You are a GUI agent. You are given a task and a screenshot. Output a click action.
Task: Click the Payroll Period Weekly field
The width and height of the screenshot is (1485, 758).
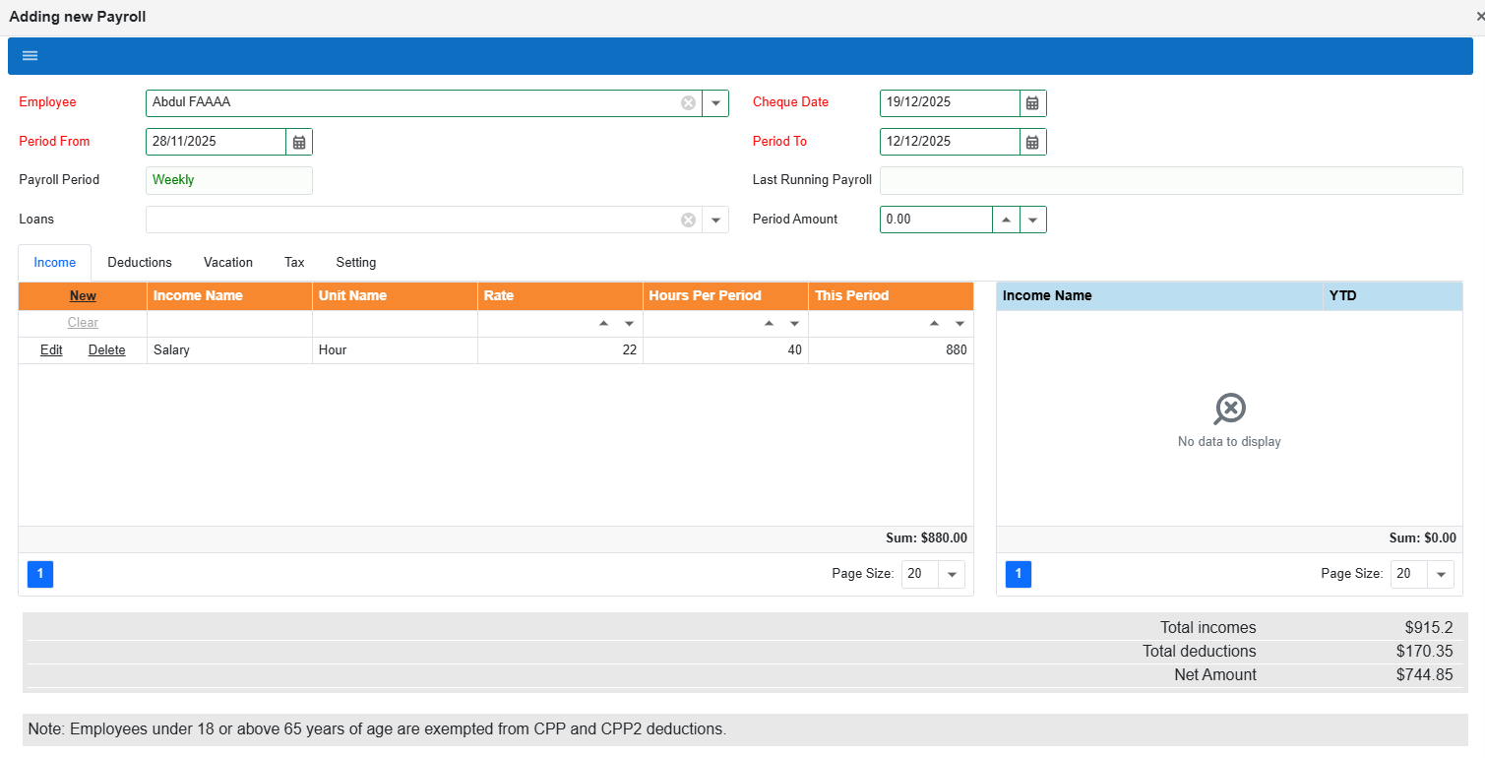point(229,181)
